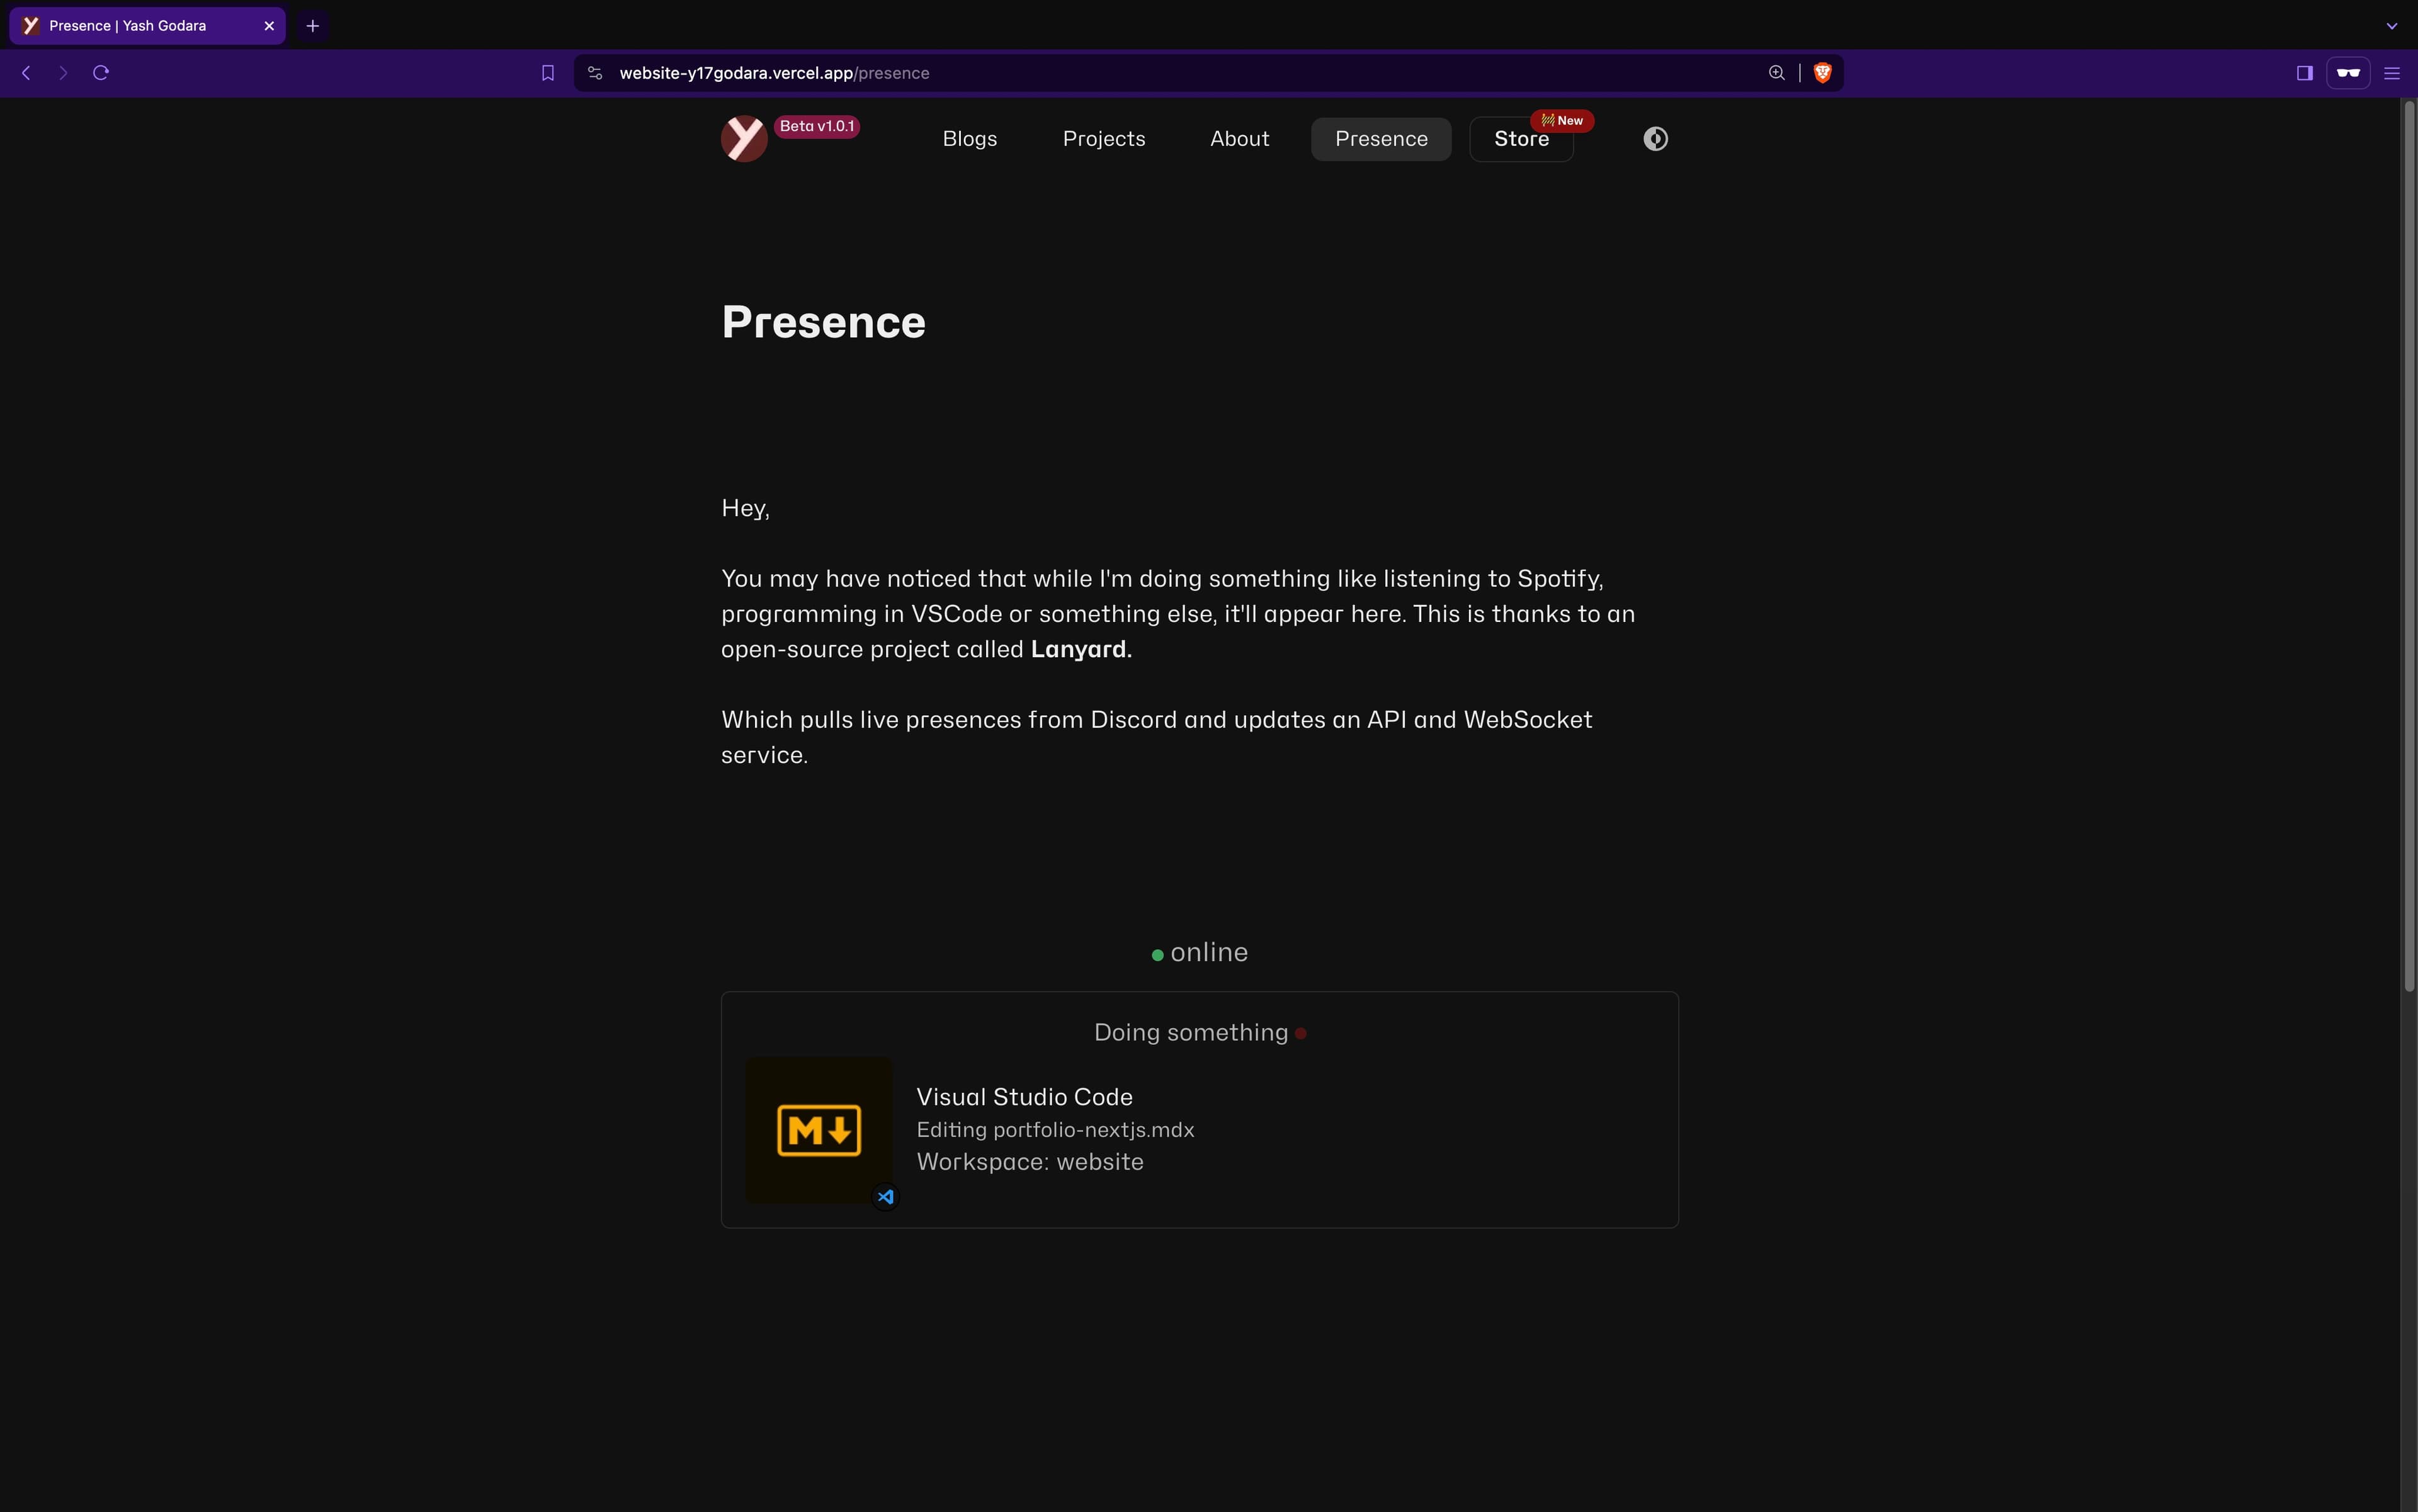Toggle the Presence active nav item

click(1382, 138)
